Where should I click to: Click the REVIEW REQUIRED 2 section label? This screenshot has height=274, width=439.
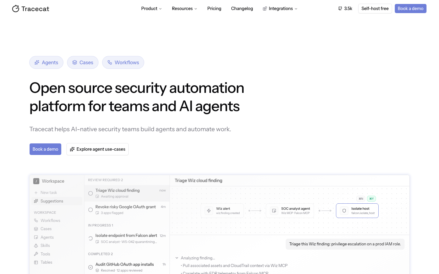click(x=105, y=180)
